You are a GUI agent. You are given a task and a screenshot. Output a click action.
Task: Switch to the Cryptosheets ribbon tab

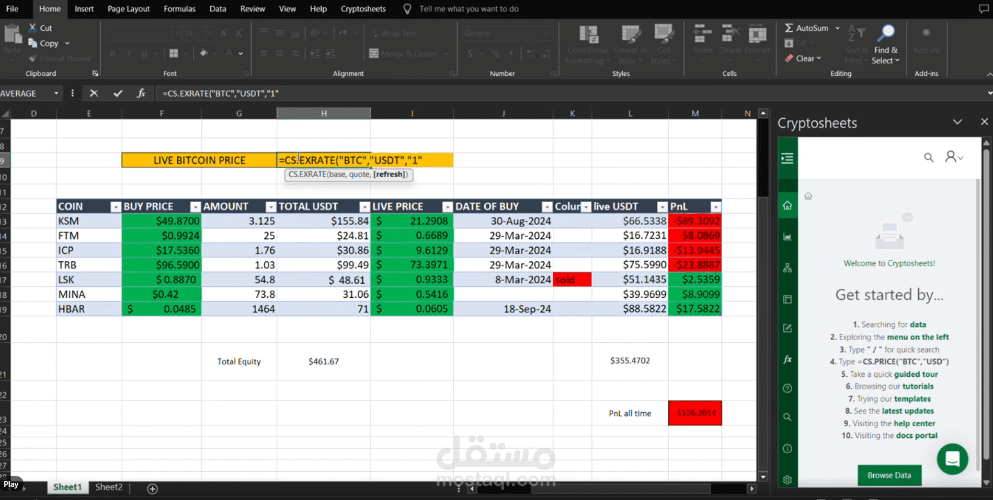click(x=363, y=9)
